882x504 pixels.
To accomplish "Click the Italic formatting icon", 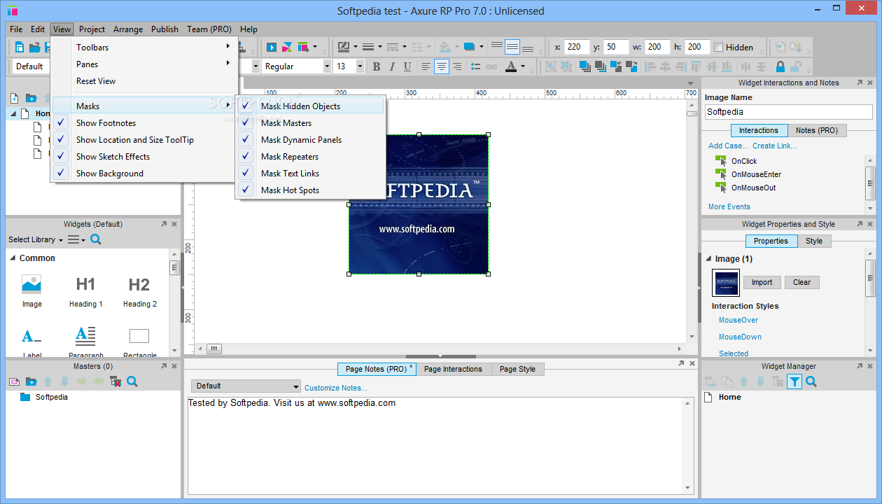I will [391, 66].
